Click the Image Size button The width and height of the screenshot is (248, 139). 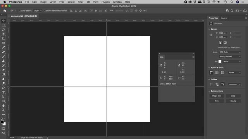(217, 96)
